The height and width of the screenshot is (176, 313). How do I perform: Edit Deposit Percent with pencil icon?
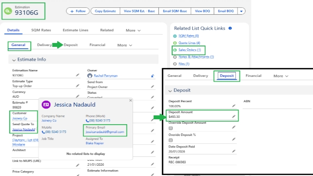click(x=234, y=106)
